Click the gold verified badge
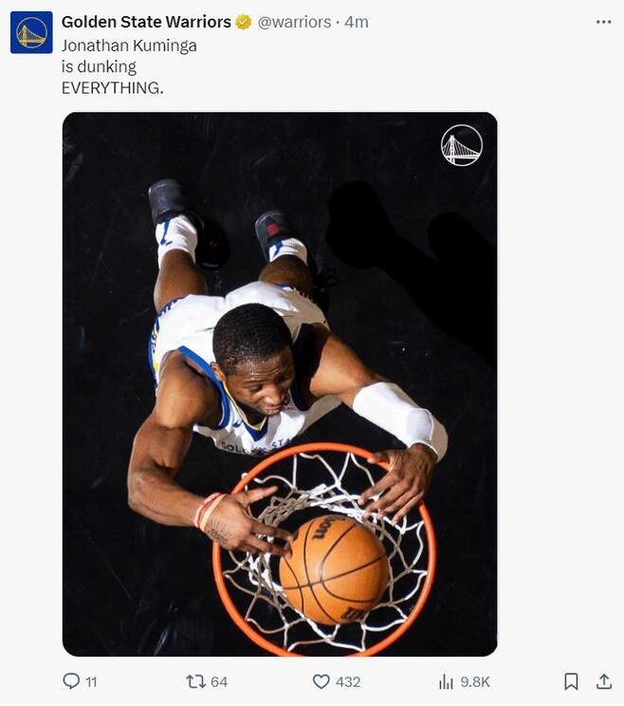This screenshot has height=706, width=624. pyautogui.click(x=244, y=22)
